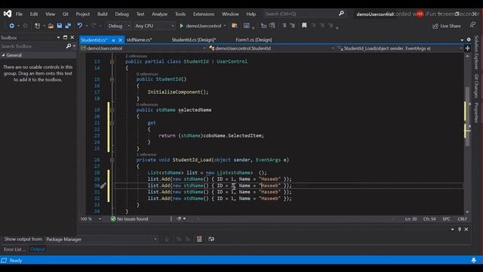
Task: Undo last action with the Undo icon
Action: [80, 26]
